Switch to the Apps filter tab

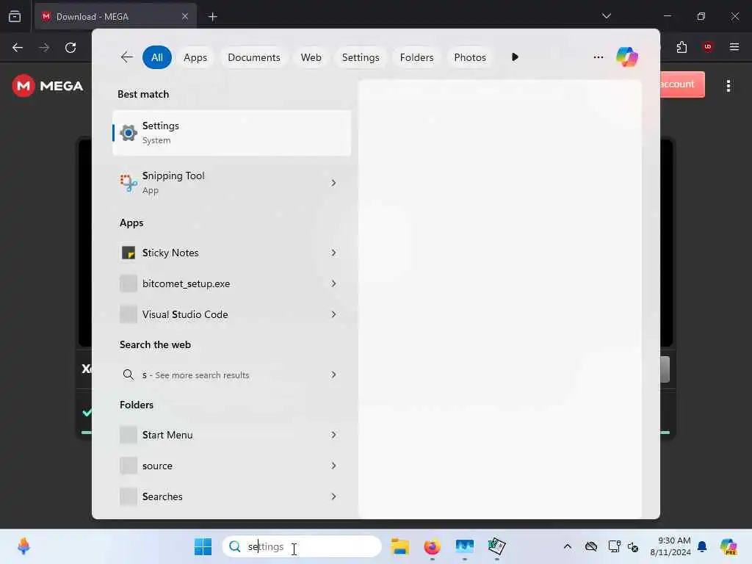(x=195, y=57)
